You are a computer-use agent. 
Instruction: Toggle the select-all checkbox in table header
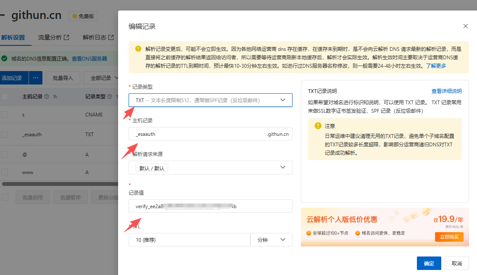tap(5, 97)
